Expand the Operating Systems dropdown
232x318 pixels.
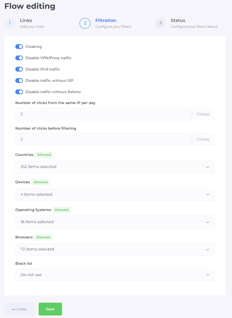tap(115, 222)
